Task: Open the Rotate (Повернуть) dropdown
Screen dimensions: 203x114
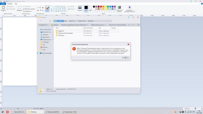Action: 28,11
